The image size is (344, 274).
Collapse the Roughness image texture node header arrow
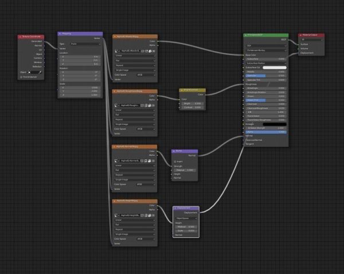[115, 91]
